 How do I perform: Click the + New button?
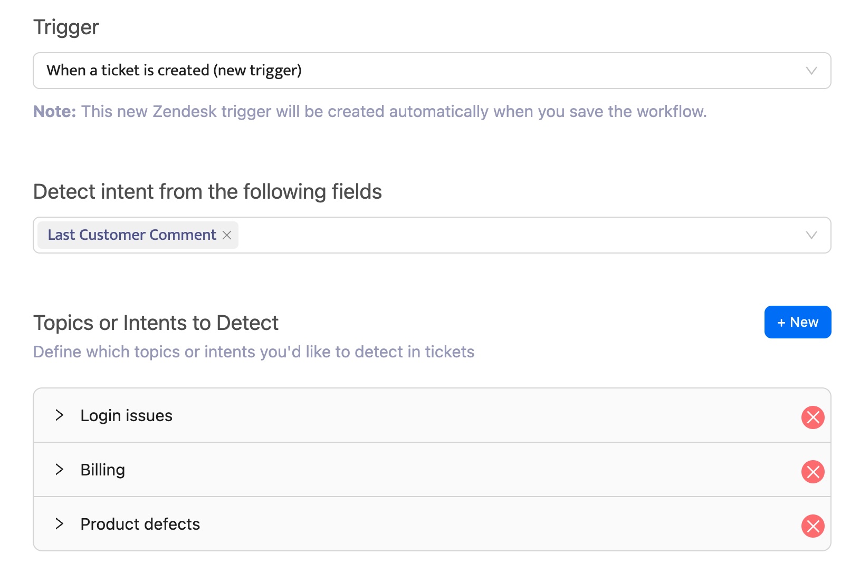(797, 322)
